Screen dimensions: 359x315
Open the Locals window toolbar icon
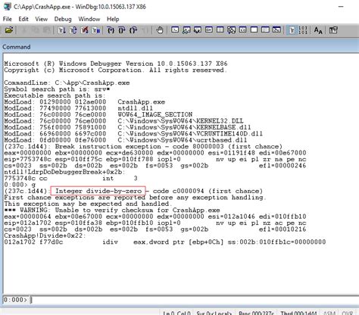(198, 30)
